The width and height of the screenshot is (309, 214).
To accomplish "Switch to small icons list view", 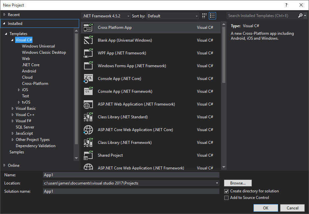I will tap(212, 15).
